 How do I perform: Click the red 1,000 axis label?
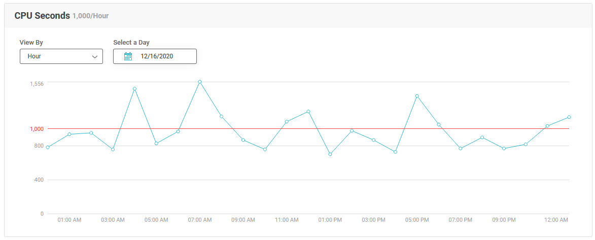(37, 129)
